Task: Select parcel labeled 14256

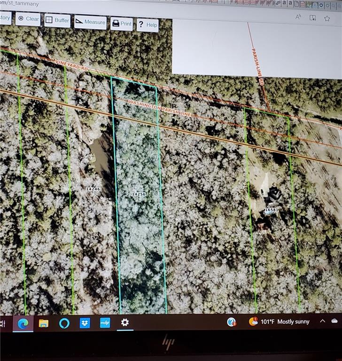Action: (x=139, y=194)
